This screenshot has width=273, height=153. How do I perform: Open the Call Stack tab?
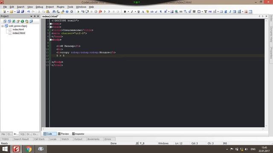39,139
